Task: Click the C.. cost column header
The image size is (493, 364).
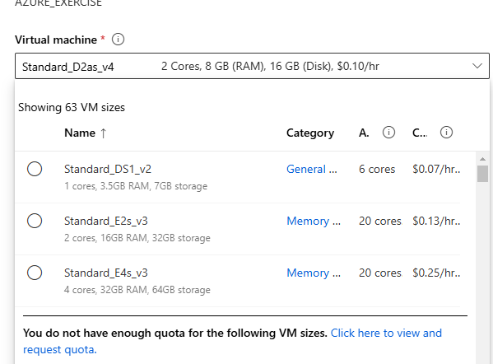Action: tap(420, 133)
